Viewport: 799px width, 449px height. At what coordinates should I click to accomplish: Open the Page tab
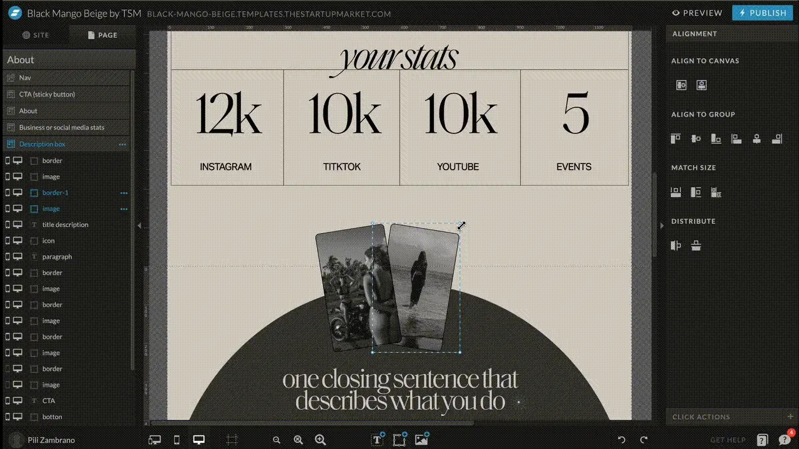click(x=102, y=35)
